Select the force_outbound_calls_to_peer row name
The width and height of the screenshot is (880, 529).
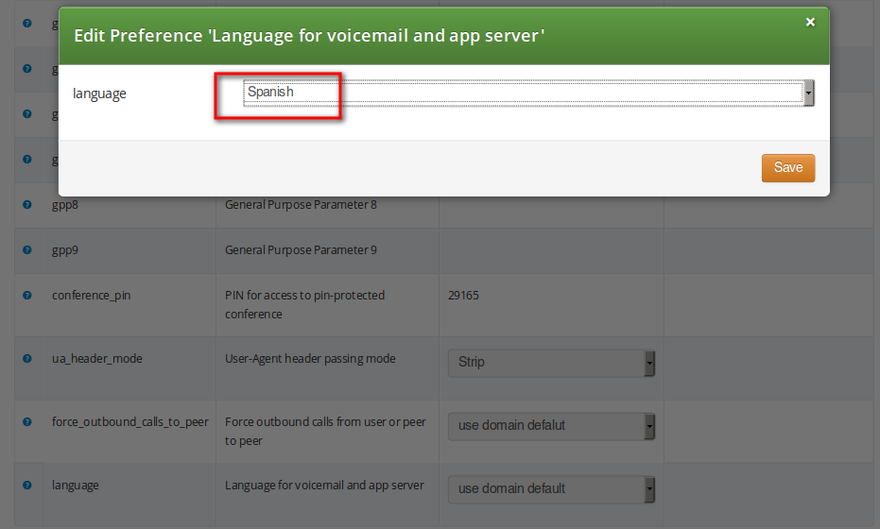[129, 422]
